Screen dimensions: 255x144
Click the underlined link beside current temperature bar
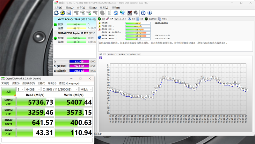[161, 23]
